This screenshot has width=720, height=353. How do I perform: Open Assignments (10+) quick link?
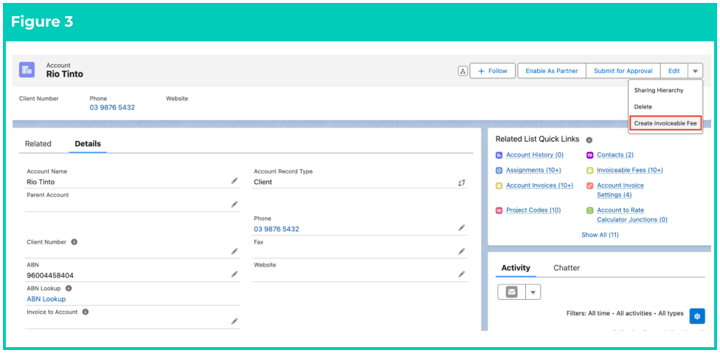pyautogui.click(x=533, y=170)
